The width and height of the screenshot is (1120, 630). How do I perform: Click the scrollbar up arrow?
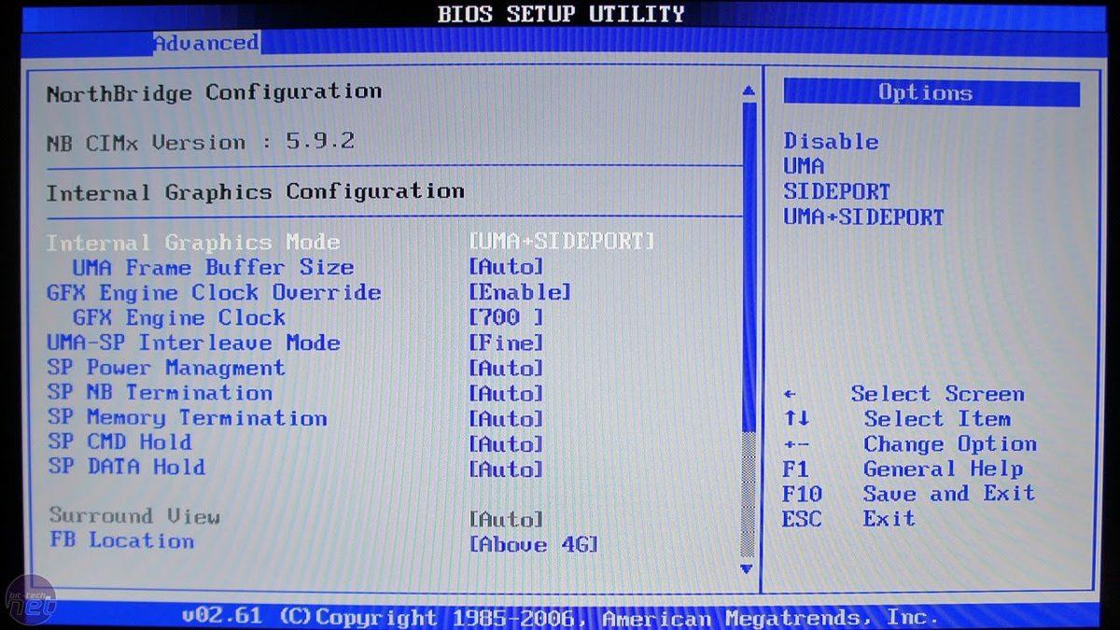(x=748, y=90)
